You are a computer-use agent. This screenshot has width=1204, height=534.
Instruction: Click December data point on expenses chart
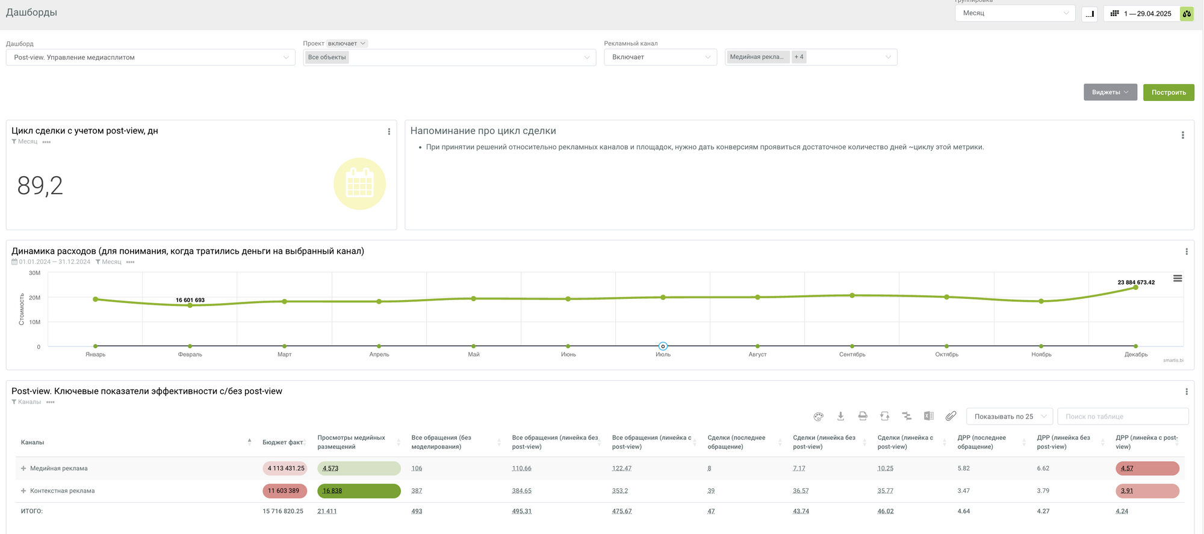point(1135,287)
